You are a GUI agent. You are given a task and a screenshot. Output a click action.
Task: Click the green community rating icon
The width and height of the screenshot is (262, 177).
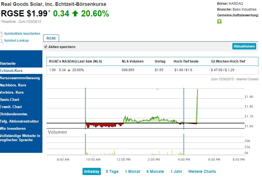coord(219,21)
